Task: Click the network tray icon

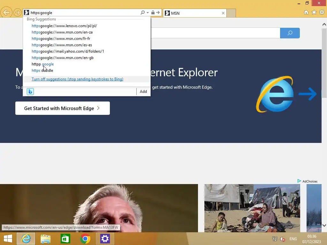Action: click(275, 239)
